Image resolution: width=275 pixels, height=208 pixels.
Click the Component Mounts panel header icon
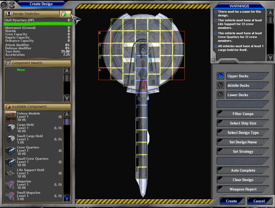[x=8, y=63]
